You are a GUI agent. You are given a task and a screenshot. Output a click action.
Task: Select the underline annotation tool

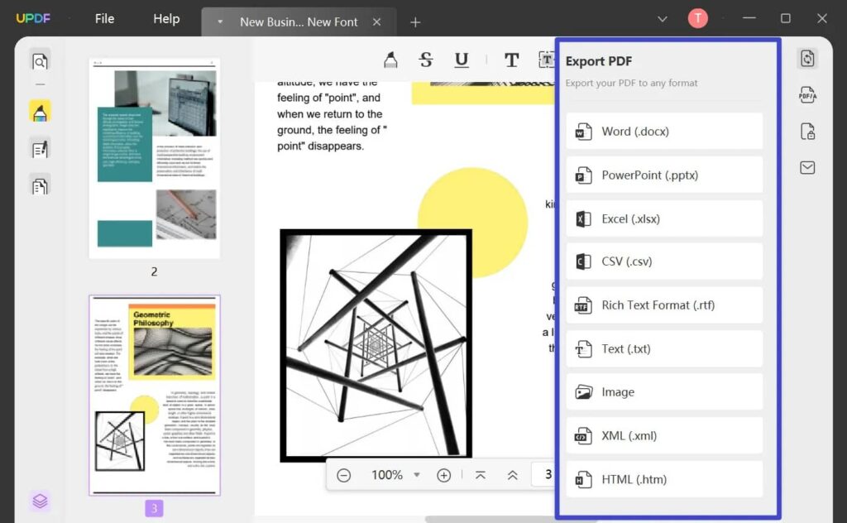tap(462, 60)
